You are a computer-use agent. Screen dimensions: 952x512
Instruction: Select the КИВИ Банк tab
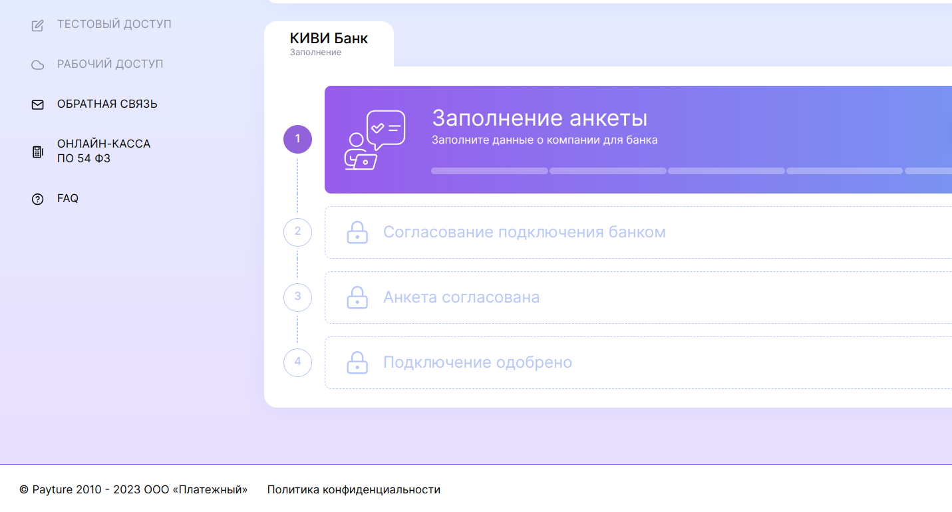329,43
